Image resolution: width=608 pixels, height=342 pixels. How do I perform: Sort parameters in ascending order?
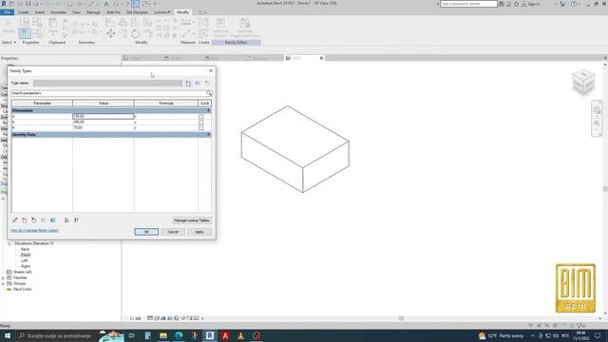pyautogui.click(x=66, y=220)
